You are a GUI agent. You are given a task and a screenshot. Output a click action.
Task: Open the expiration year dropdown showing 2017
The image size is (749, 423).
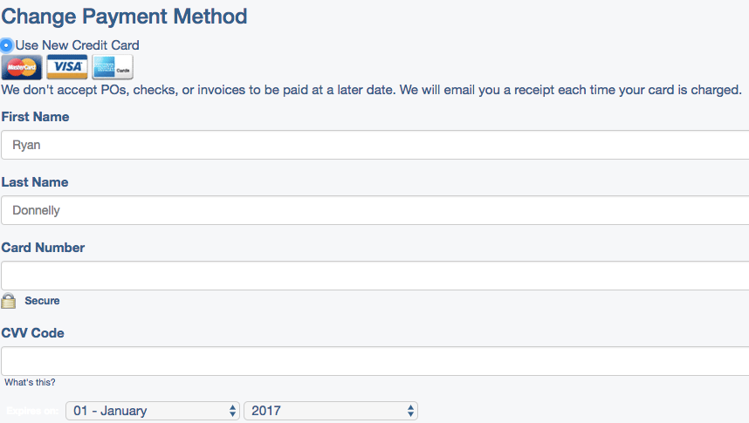pos(331,411)
